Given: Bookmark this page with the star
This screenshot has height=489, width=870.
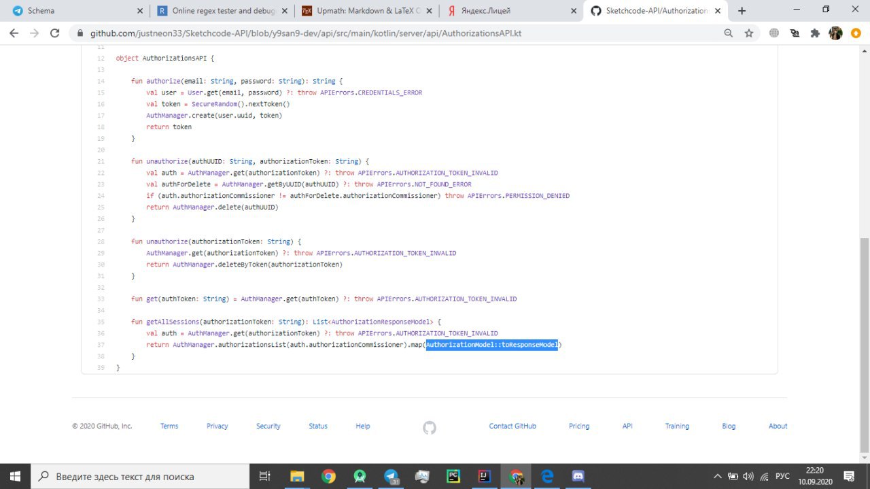Looking at the screenshot, I should tap(748, 33).
